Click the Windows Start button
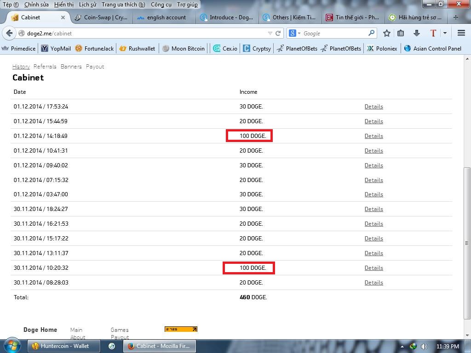Image resolution: width=471 pixels, height=353 pixels. pos(11,346)
